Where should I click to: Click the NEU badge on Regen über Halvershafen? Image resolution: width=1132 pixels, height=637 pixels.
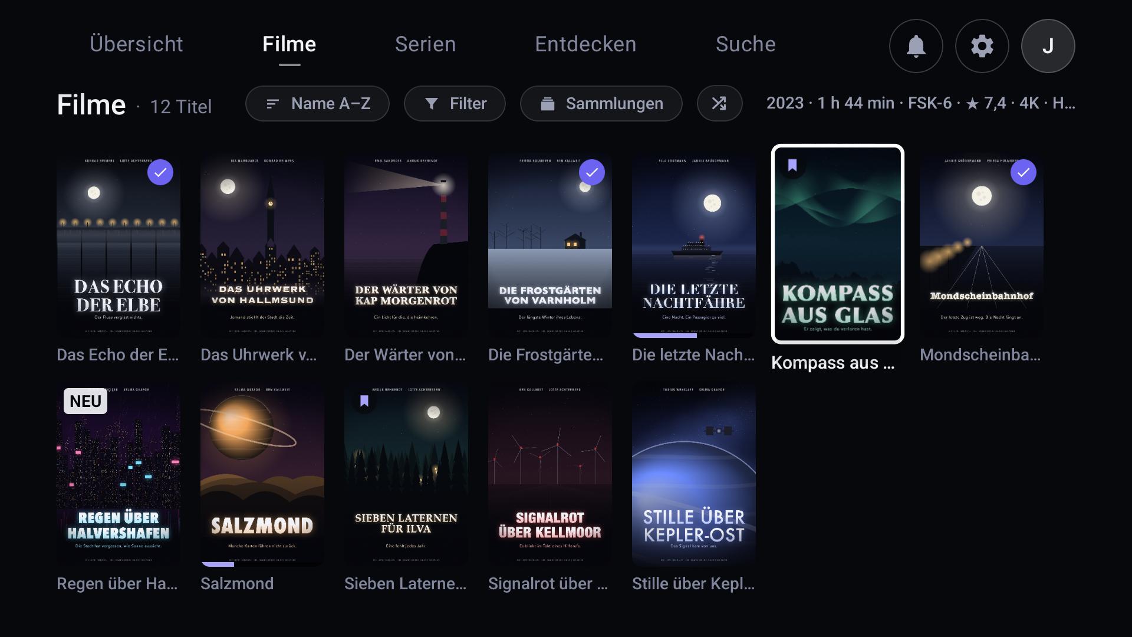coord(85,401)
